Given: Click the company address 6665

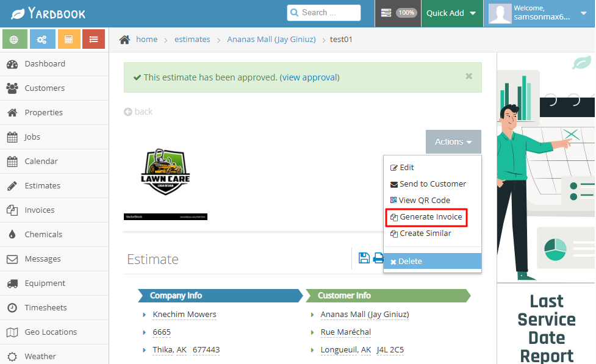Looking at the screenshot, I should [162, 332].
